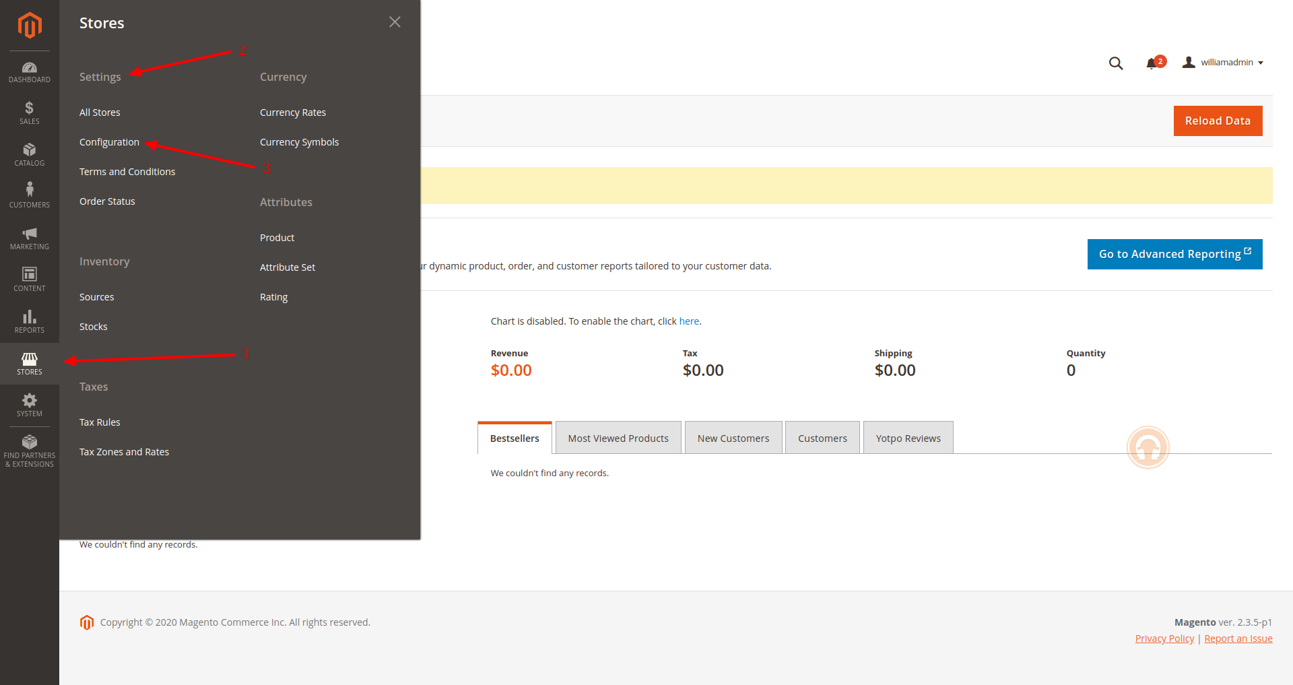Select Configuration in the Stores menu
This screenshot has width=1293, height=685.
[109, 141]
